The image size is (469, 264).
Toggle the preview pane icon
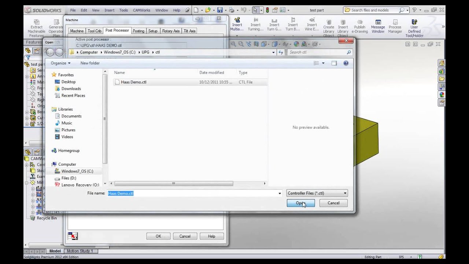(334, 63)
